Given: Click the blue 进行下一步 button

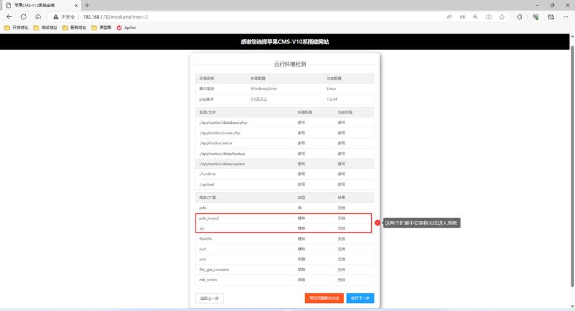Looking at the screenshot, I should pos(360,298).
